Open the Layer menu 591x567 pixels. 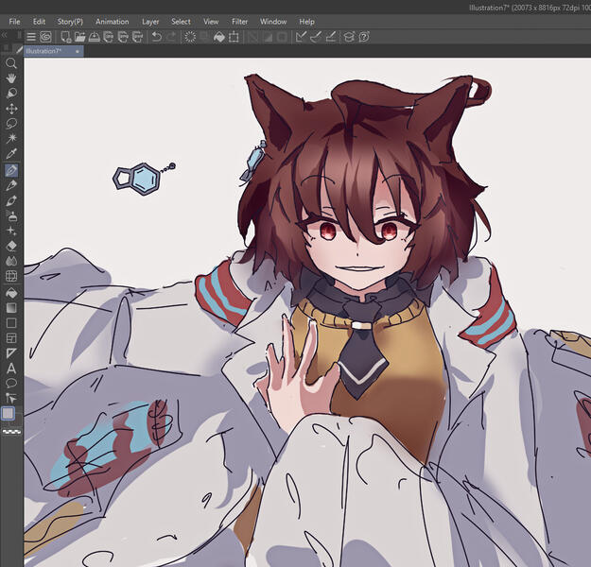[x=150, y=21]
